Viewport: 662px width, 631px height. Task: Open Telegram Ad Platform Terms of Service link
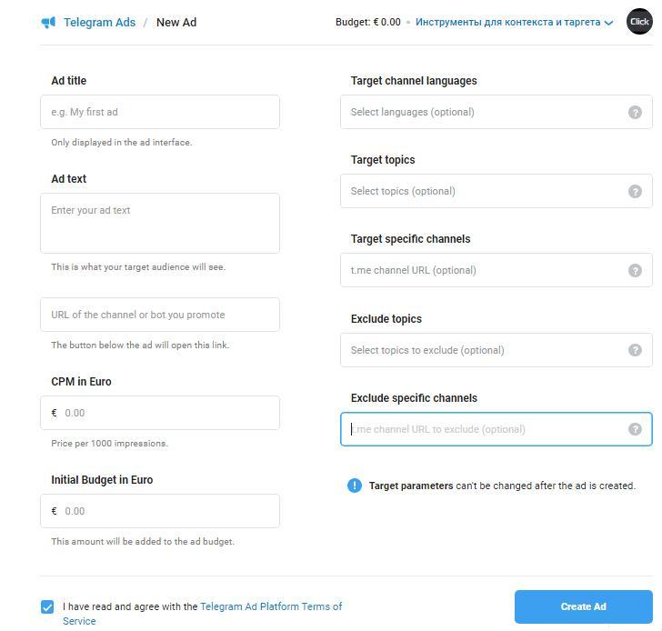pyautogui.click(x=270, y=606)
